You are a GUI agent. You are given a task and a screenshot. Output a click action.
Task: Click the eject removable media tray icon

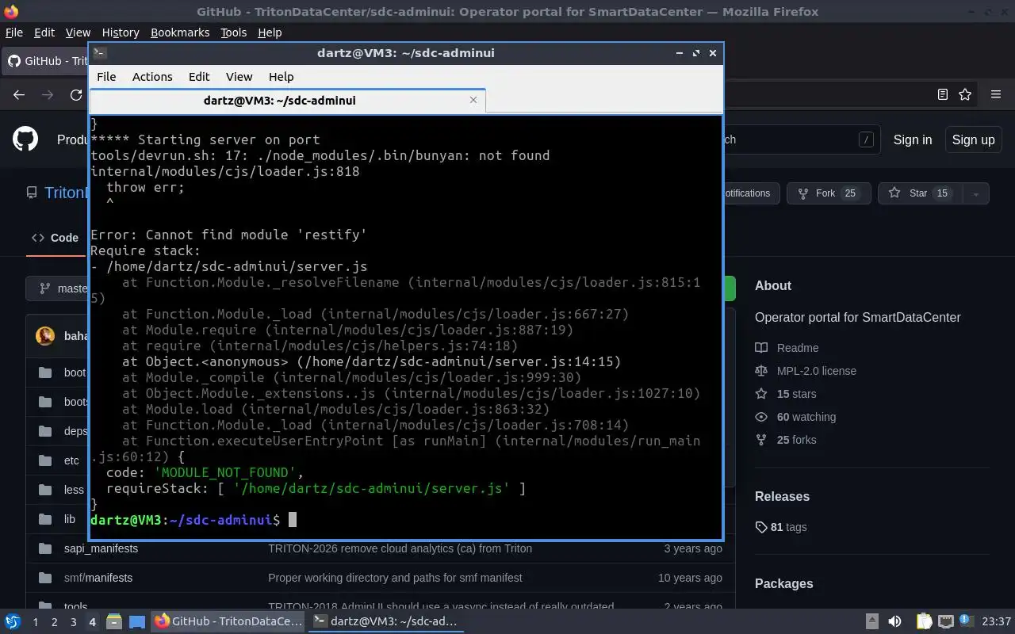coord(871,621)
